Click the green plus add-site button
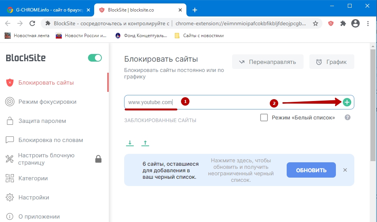 (347, 102)
